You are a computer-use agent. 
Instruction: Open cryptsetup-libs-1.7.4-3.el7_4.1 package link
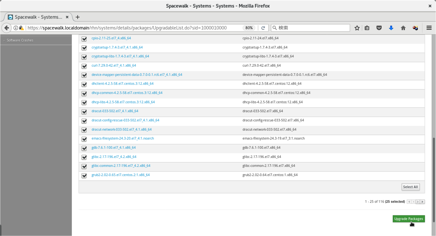coord(120,56)
